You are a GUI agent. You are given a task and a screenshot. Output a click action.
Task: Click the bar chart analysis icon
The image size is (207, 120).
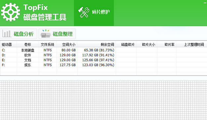[7, 34]
